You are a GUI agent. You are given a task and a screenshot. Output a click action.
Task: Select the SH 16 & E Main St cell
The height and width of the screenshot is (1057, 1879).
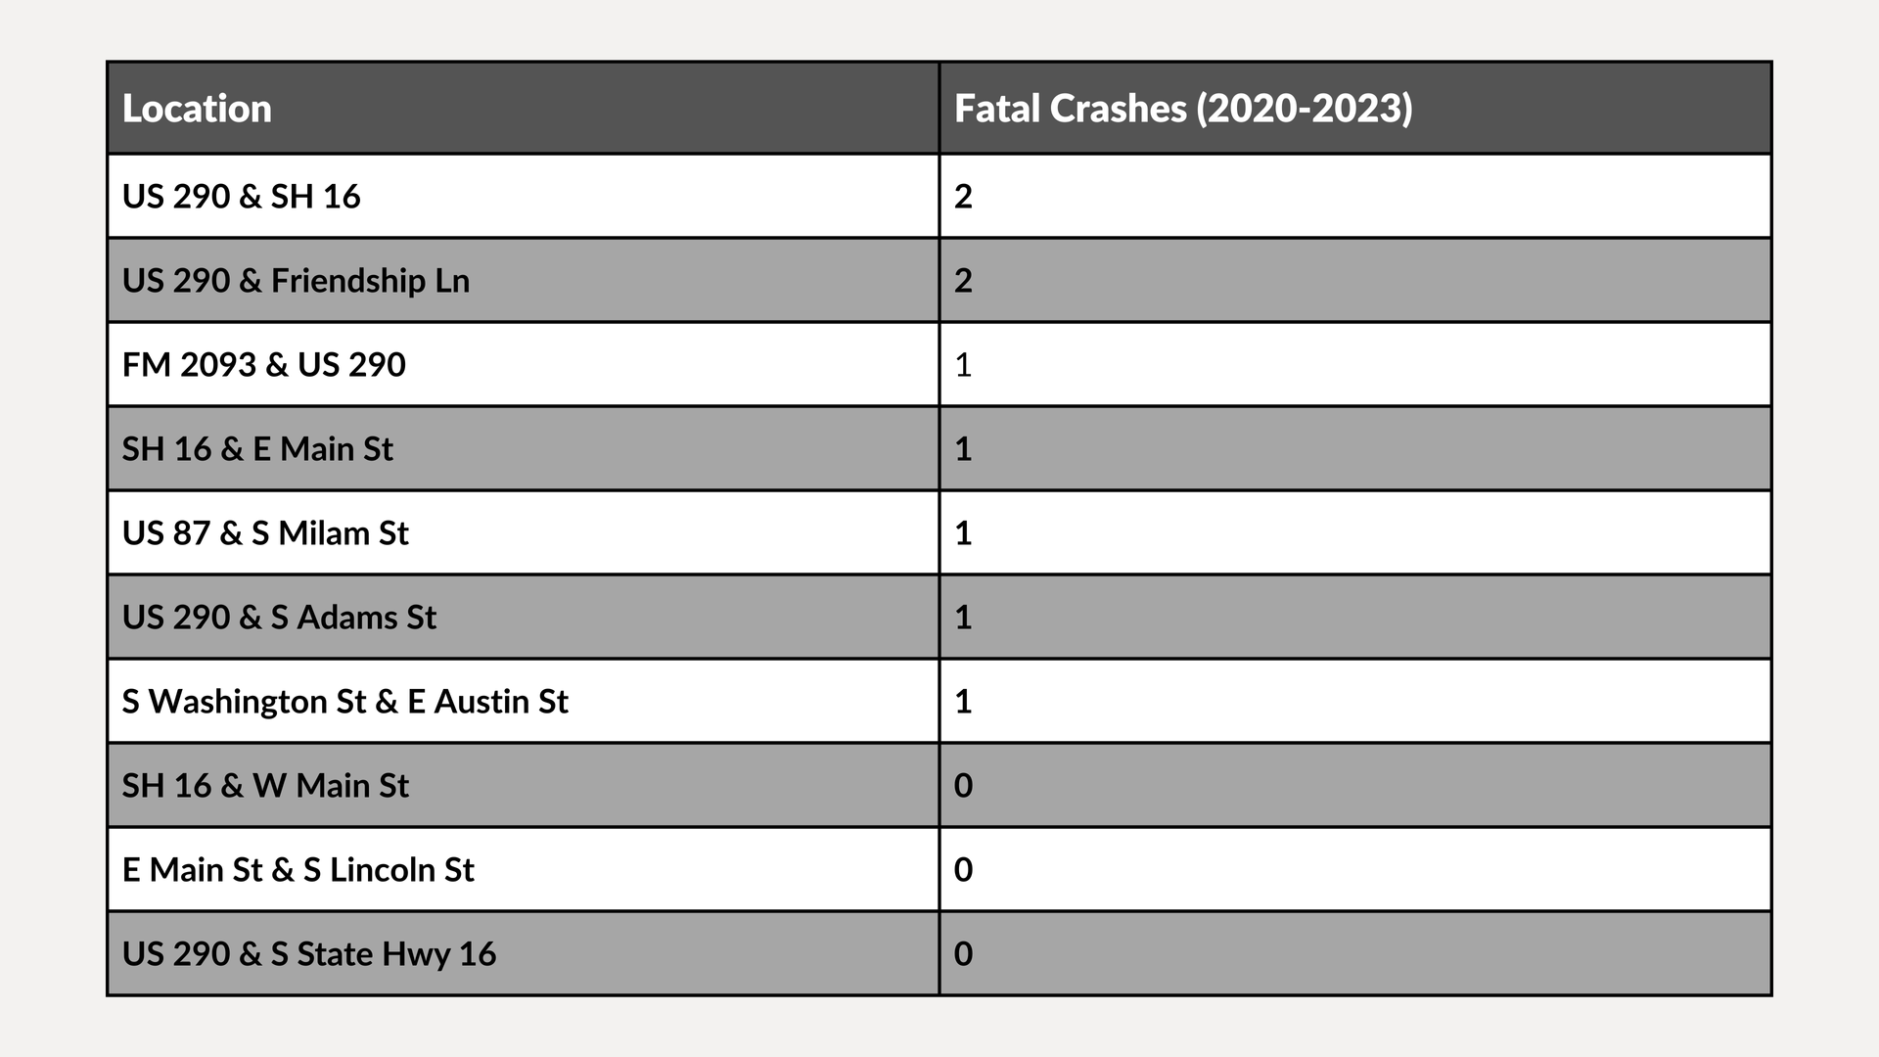523,448
